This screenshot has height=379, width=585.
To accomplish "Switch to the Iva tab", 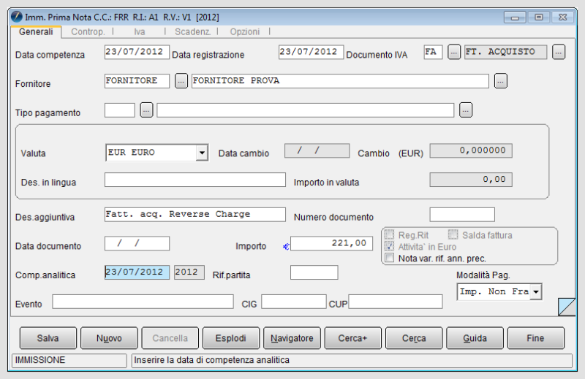I will (x=140, y=31).
